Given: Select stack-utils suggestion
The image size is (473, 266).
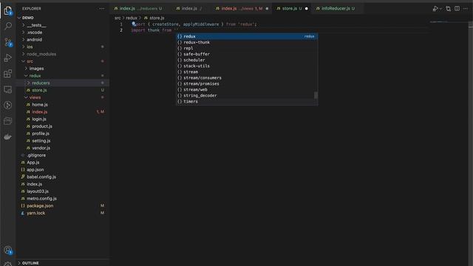Looking at the screenshot, I should coord(247,66).
